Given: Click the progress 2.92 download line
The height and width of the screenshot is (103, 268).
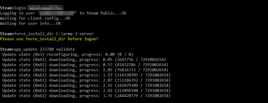Looking at the screenshot, I should click(87, 91).
